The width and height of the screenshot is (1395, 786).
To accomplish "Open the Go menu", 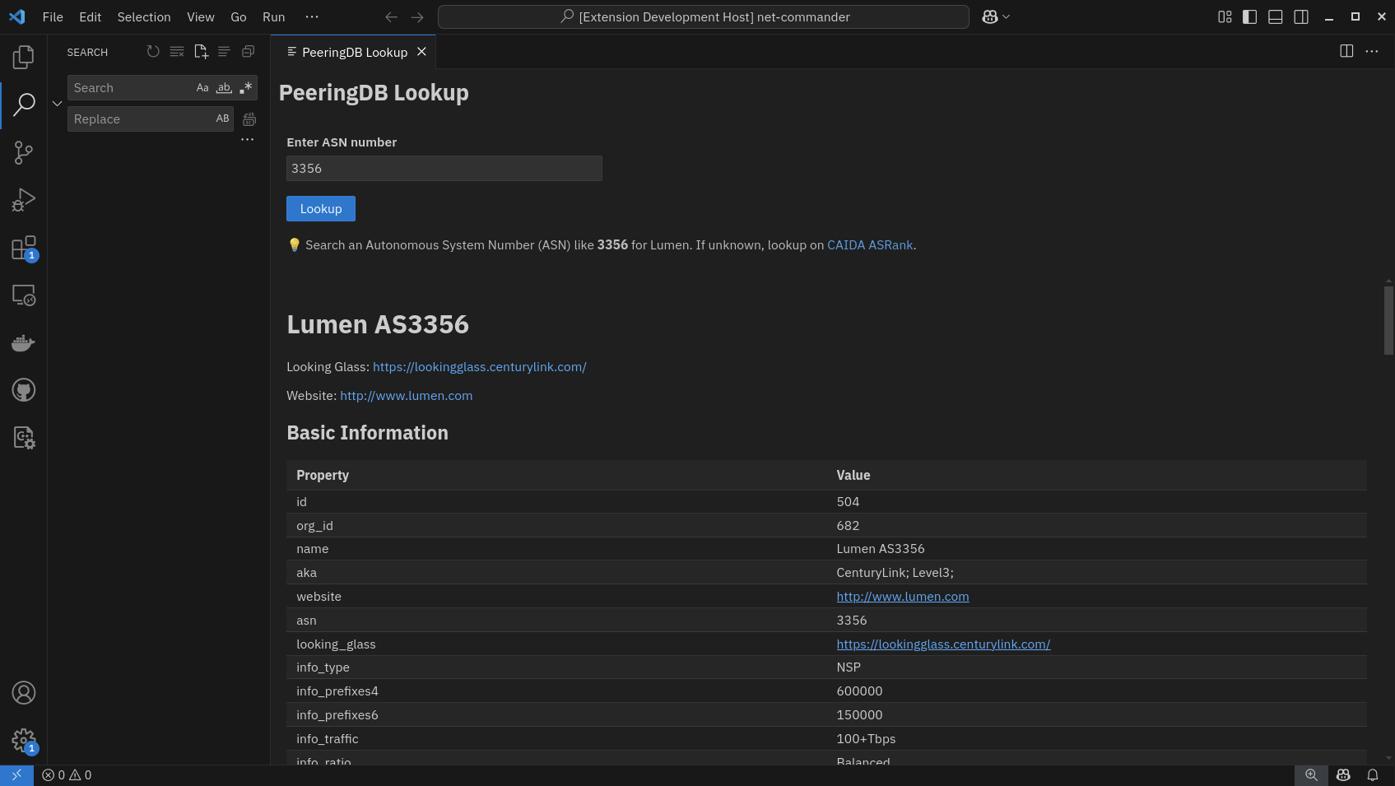I will tap(239, 16).
